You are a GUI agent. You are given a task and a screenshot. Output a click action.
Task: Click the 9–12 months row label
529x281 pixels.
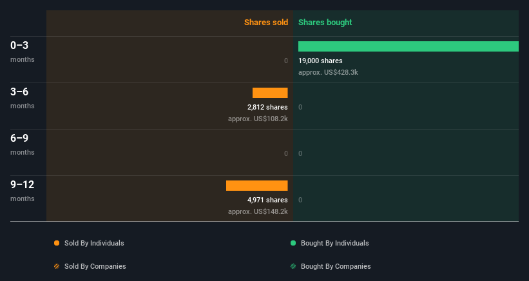[23, 191]
